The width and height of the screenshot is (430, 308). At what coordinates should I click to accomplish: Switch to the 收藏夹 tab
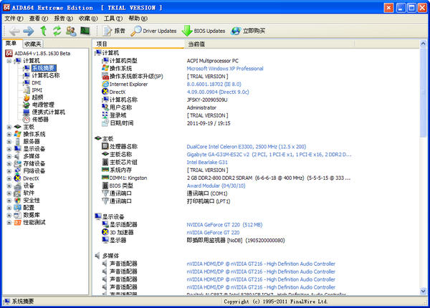32,44
